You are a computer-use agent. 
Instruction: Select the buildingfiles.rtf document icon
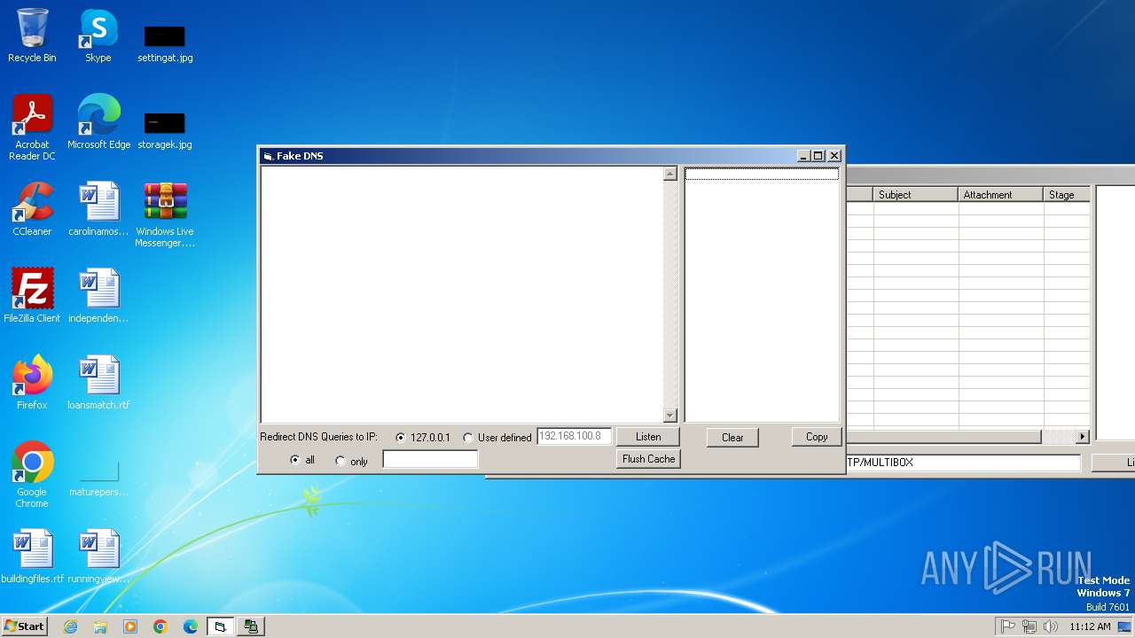click(32, 556)
